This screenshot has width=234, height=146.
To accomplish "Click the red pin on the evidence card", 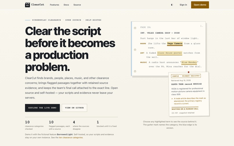I will pyautogui.click(x=188, y=72).
